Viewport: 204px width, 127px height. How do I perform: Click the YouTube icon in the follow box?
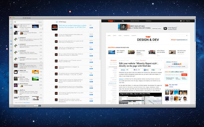[178, 64]
